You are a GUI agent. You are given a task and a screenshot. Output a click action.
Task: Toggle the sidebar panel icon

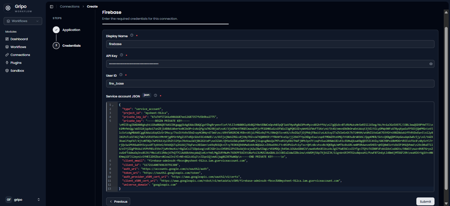coord(51,7)
